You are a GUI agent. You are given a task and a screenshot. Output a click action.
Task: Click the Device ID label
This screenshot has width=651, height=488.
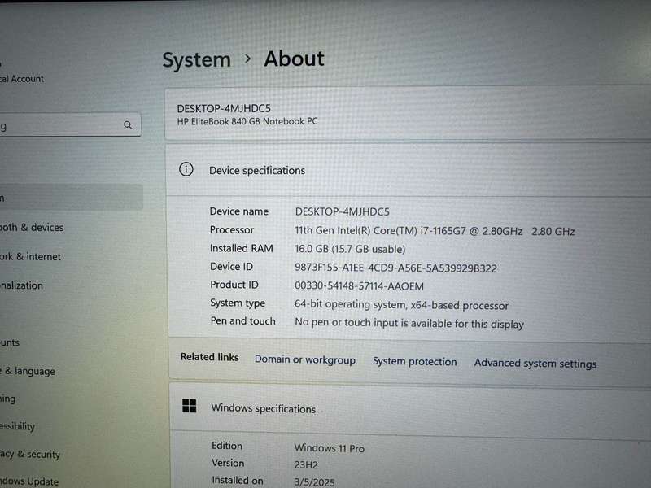pos(231,267)
